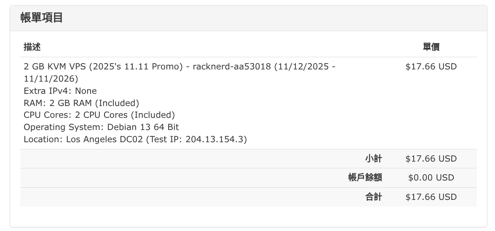495x231 pixels.
Task: Click the Operating System Debian 13 line
Action: pyautogui.click(x=101, y=127)
